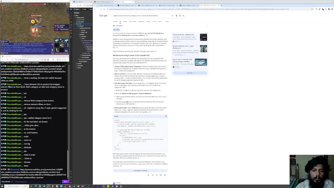The width and height of the screenshot is (334, 188).
Task: Bookmark this page with star icon
Action: click(x=312, y=9)
